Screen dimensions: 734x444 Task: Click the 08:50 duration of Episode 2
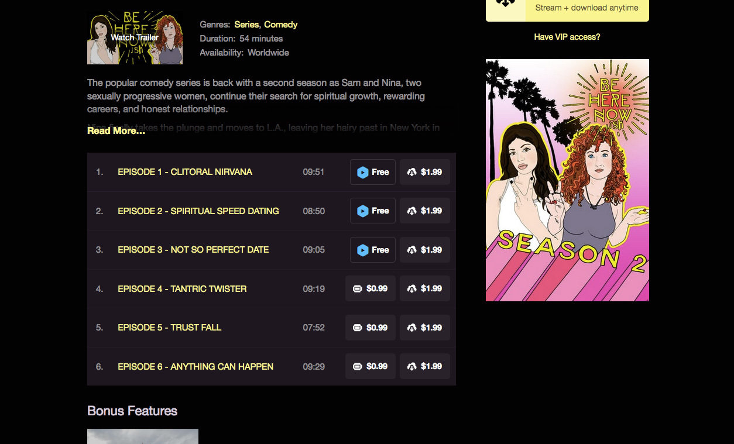point(314,211)
